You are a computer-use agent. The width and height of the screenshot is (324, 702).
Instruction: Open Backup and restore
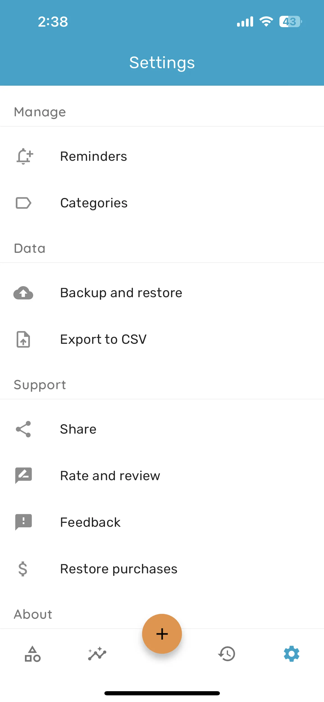click(x=162, y=293)
